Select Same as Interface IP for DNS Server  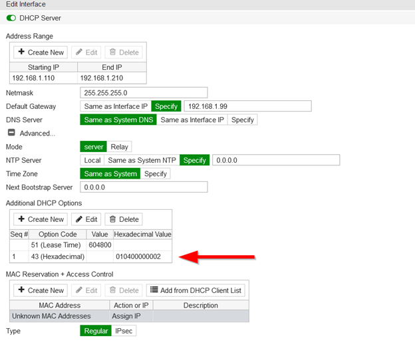click(192, 120)
